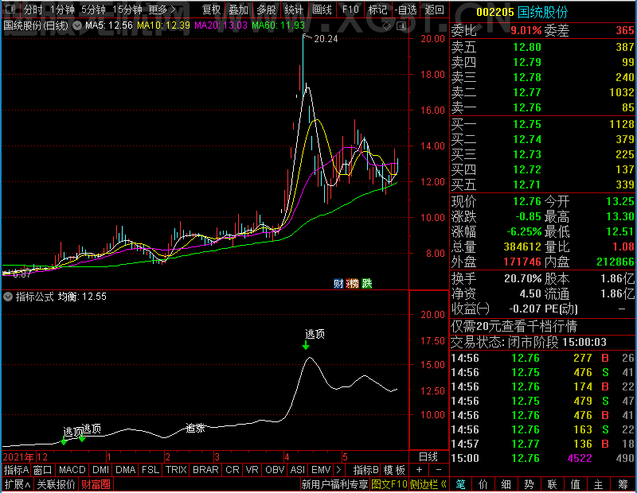Open 图文F10 link

point(389,484)
